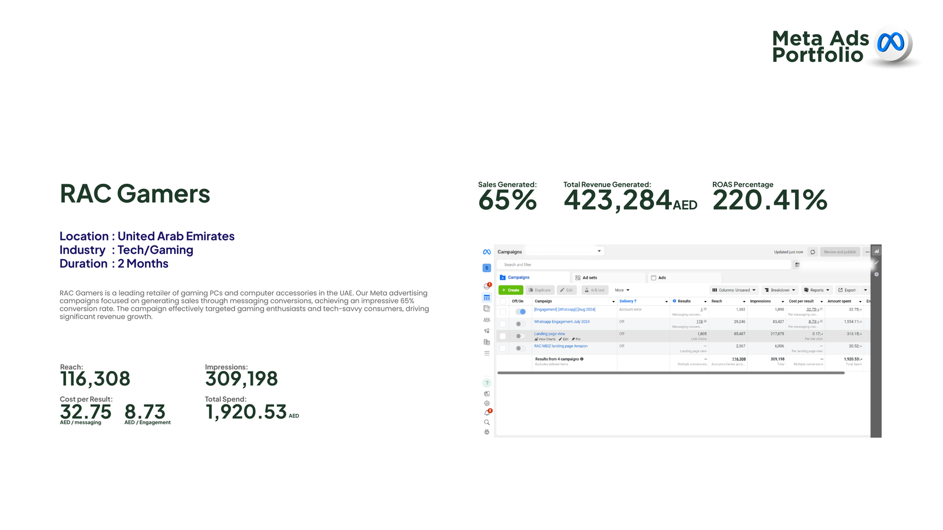
Task: Click the Cost per result column header
Action: [x=801, y=301]
